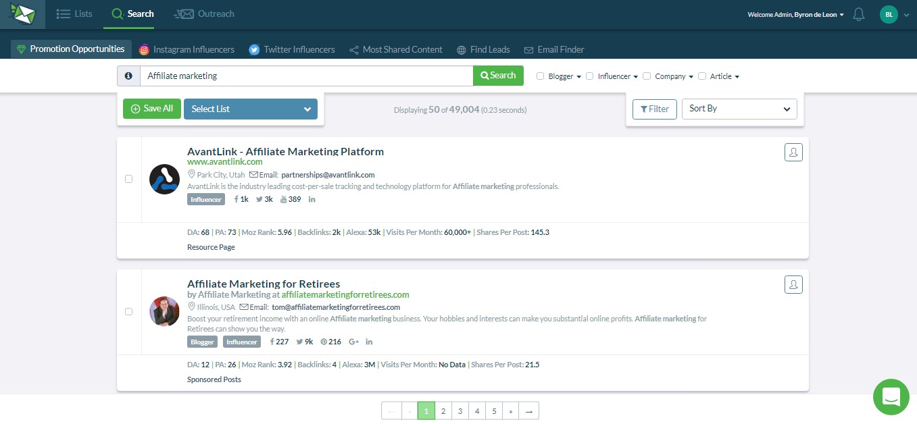Open the Find Leads tab
The image size is (917, 424).
pyautogui.click(x=483, y=49)
